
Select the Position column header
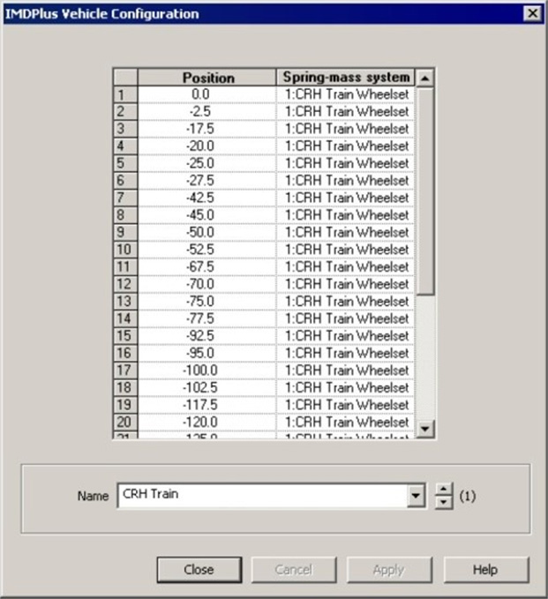pyautogui.click(x=207, y=78)
